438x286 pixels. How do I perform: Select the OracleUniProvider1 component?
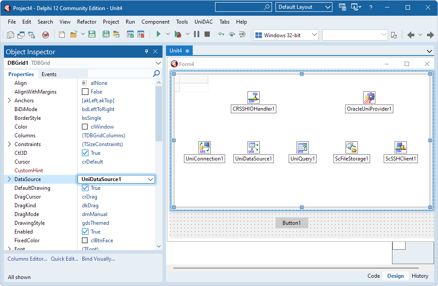[x=369, y=97]
